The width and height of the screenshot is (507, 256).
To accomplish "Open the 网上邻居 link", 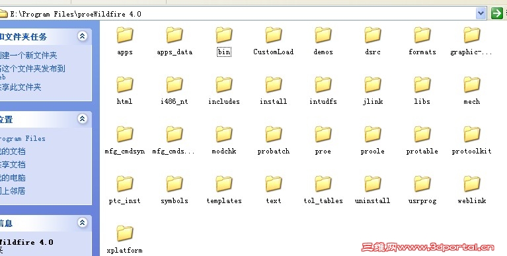I will click(x=13, y=191).
